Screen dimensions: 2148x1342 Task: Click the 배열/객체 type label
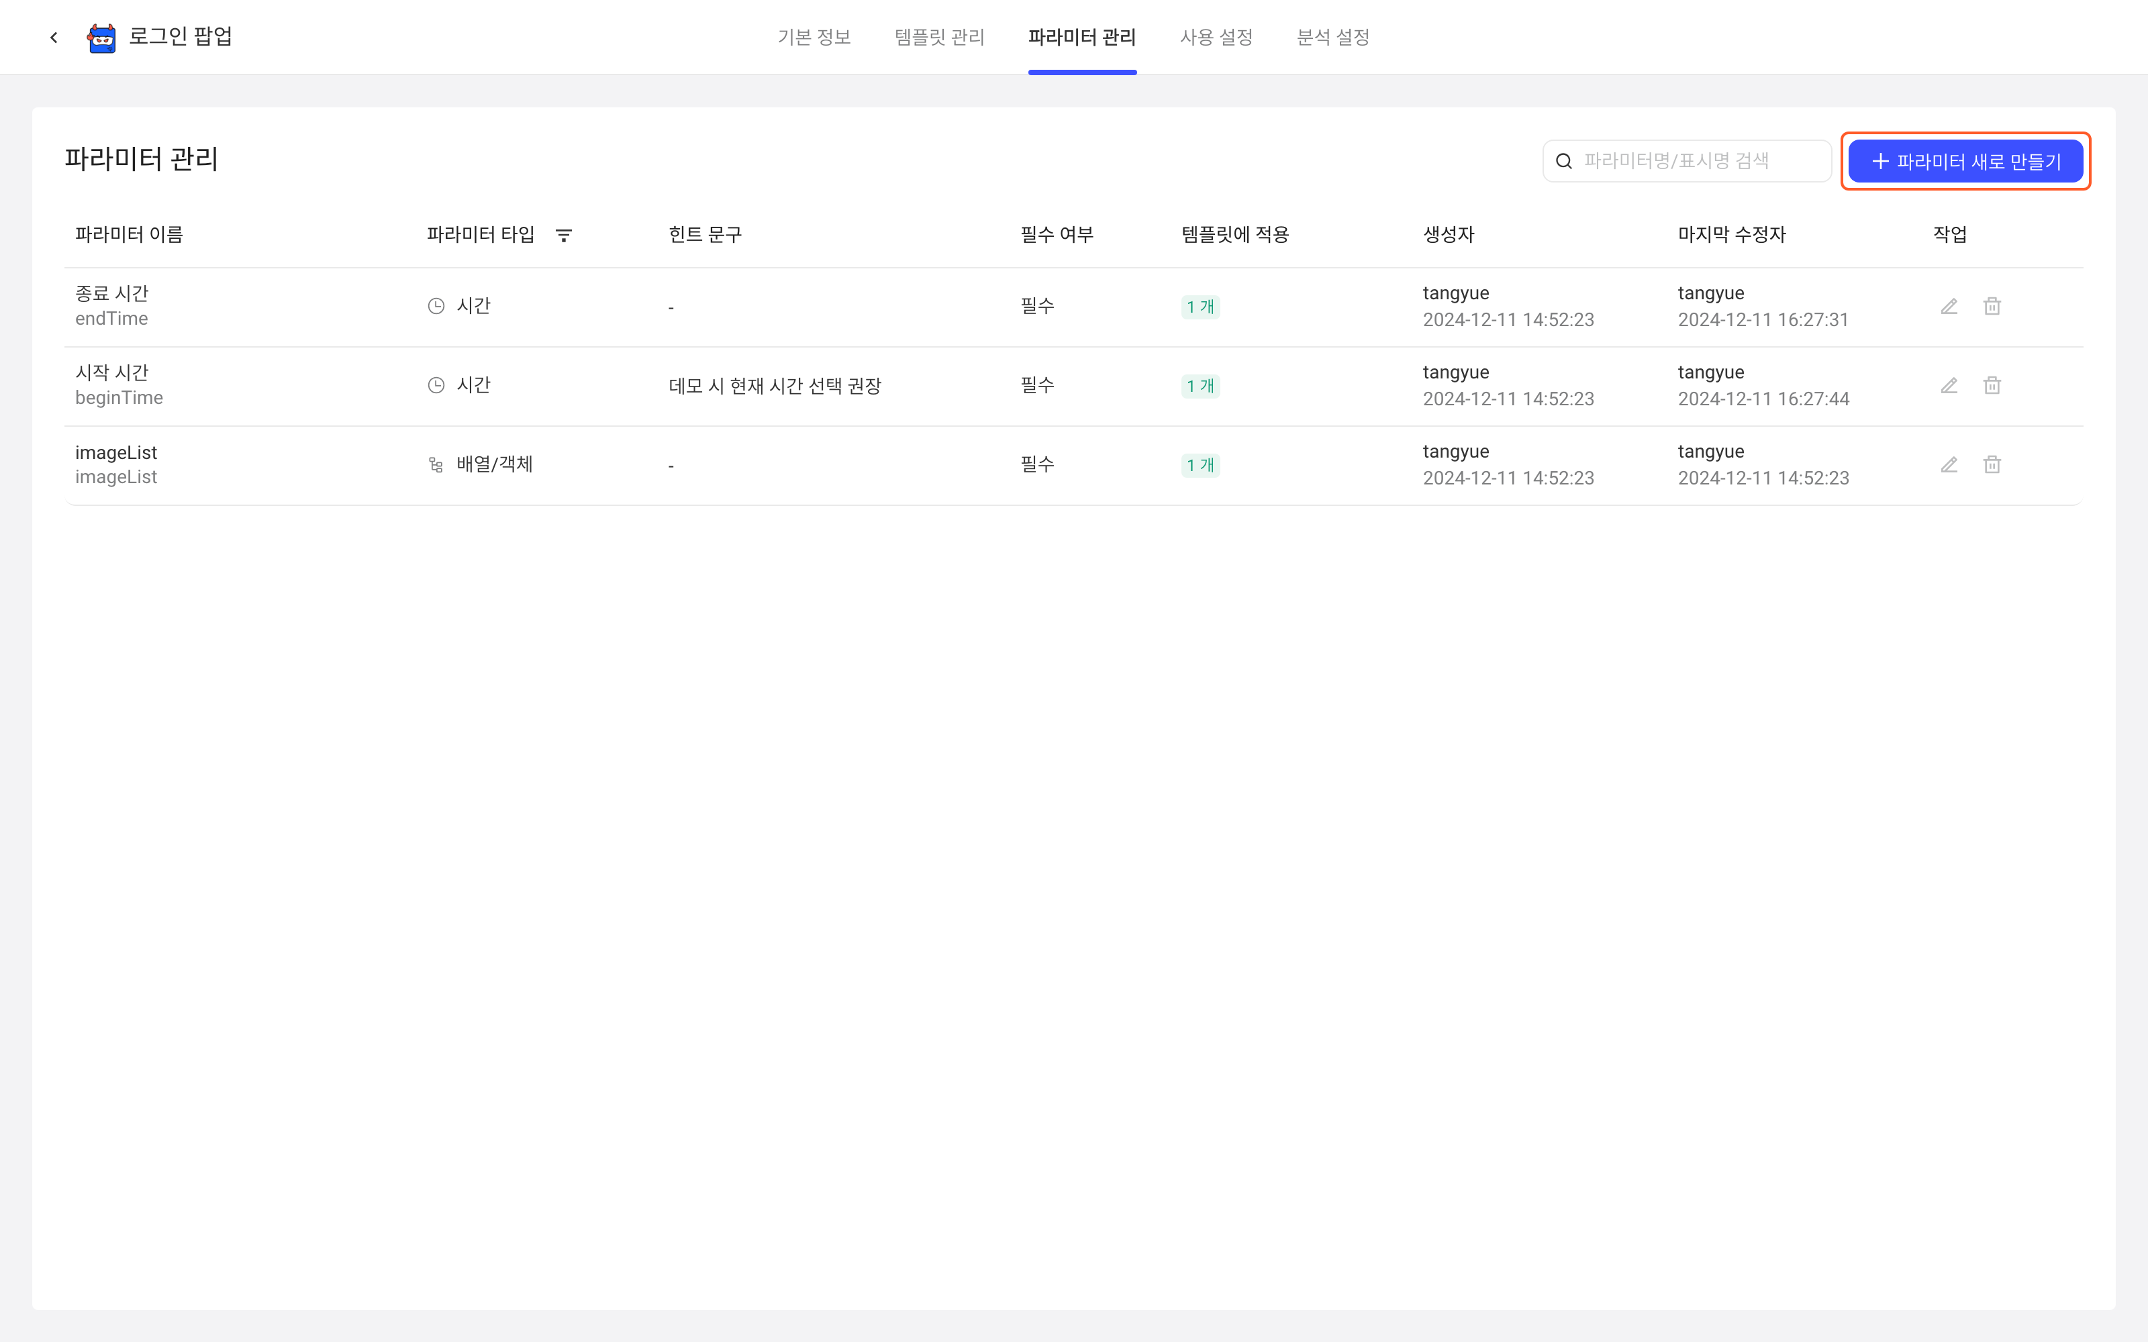pyautogui.click(x=495, y=464)
